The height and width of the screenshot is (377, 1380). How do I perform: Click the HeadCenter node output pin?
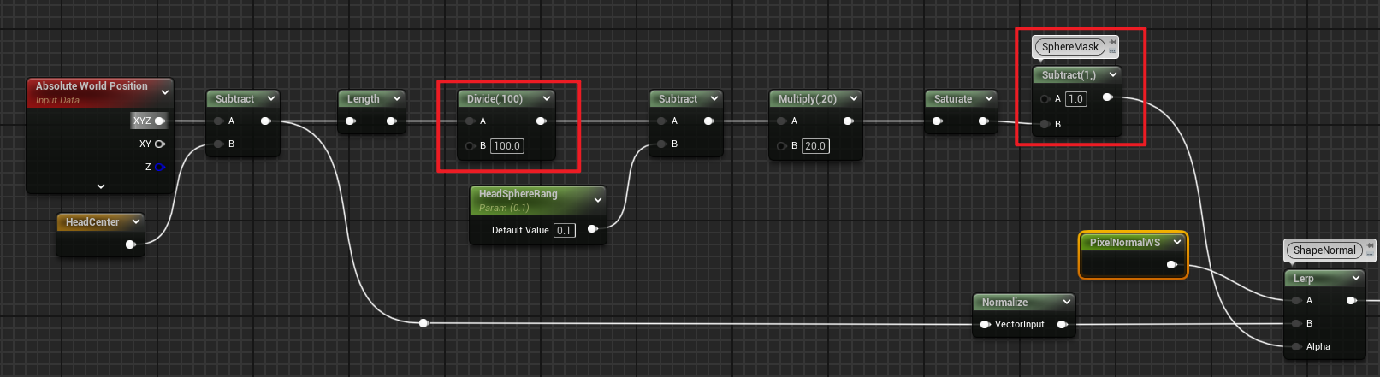tap(130, 244)
